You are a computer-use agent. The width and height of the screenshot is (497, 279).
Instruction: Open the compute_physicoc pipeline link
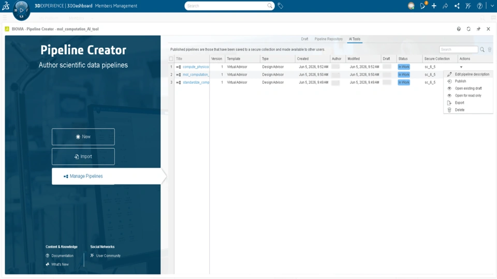point(196,67)
